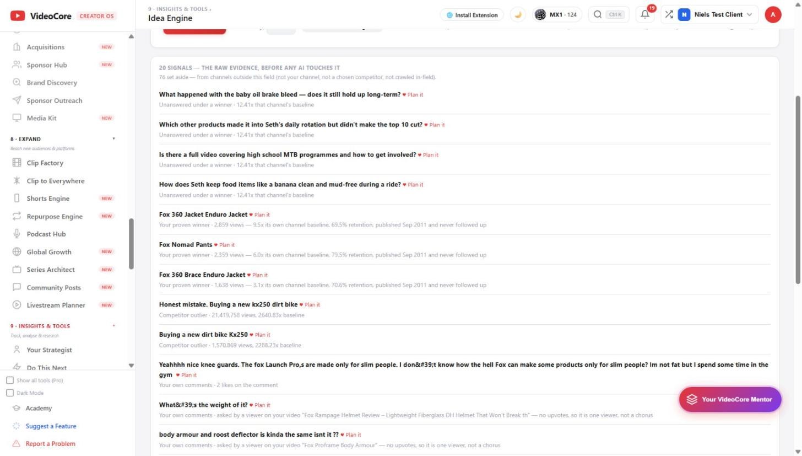802x456 pixels.
Task: Open Your VideoCore Mentor
Action: coord(730,400)
